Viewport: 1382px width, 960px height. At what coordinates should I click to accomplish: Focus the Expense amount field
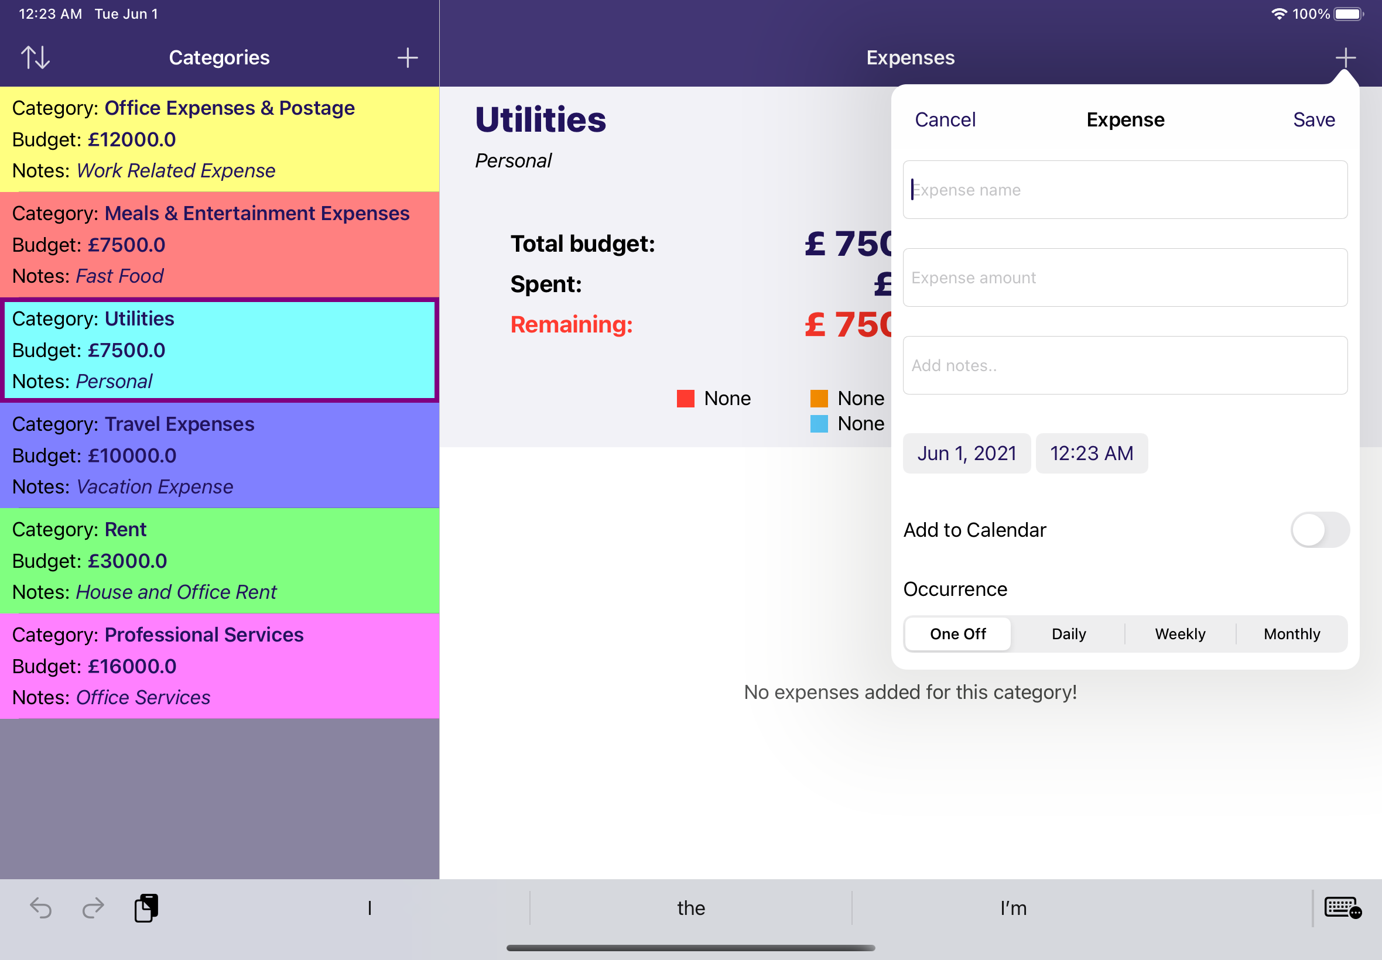click(1124, 277)
